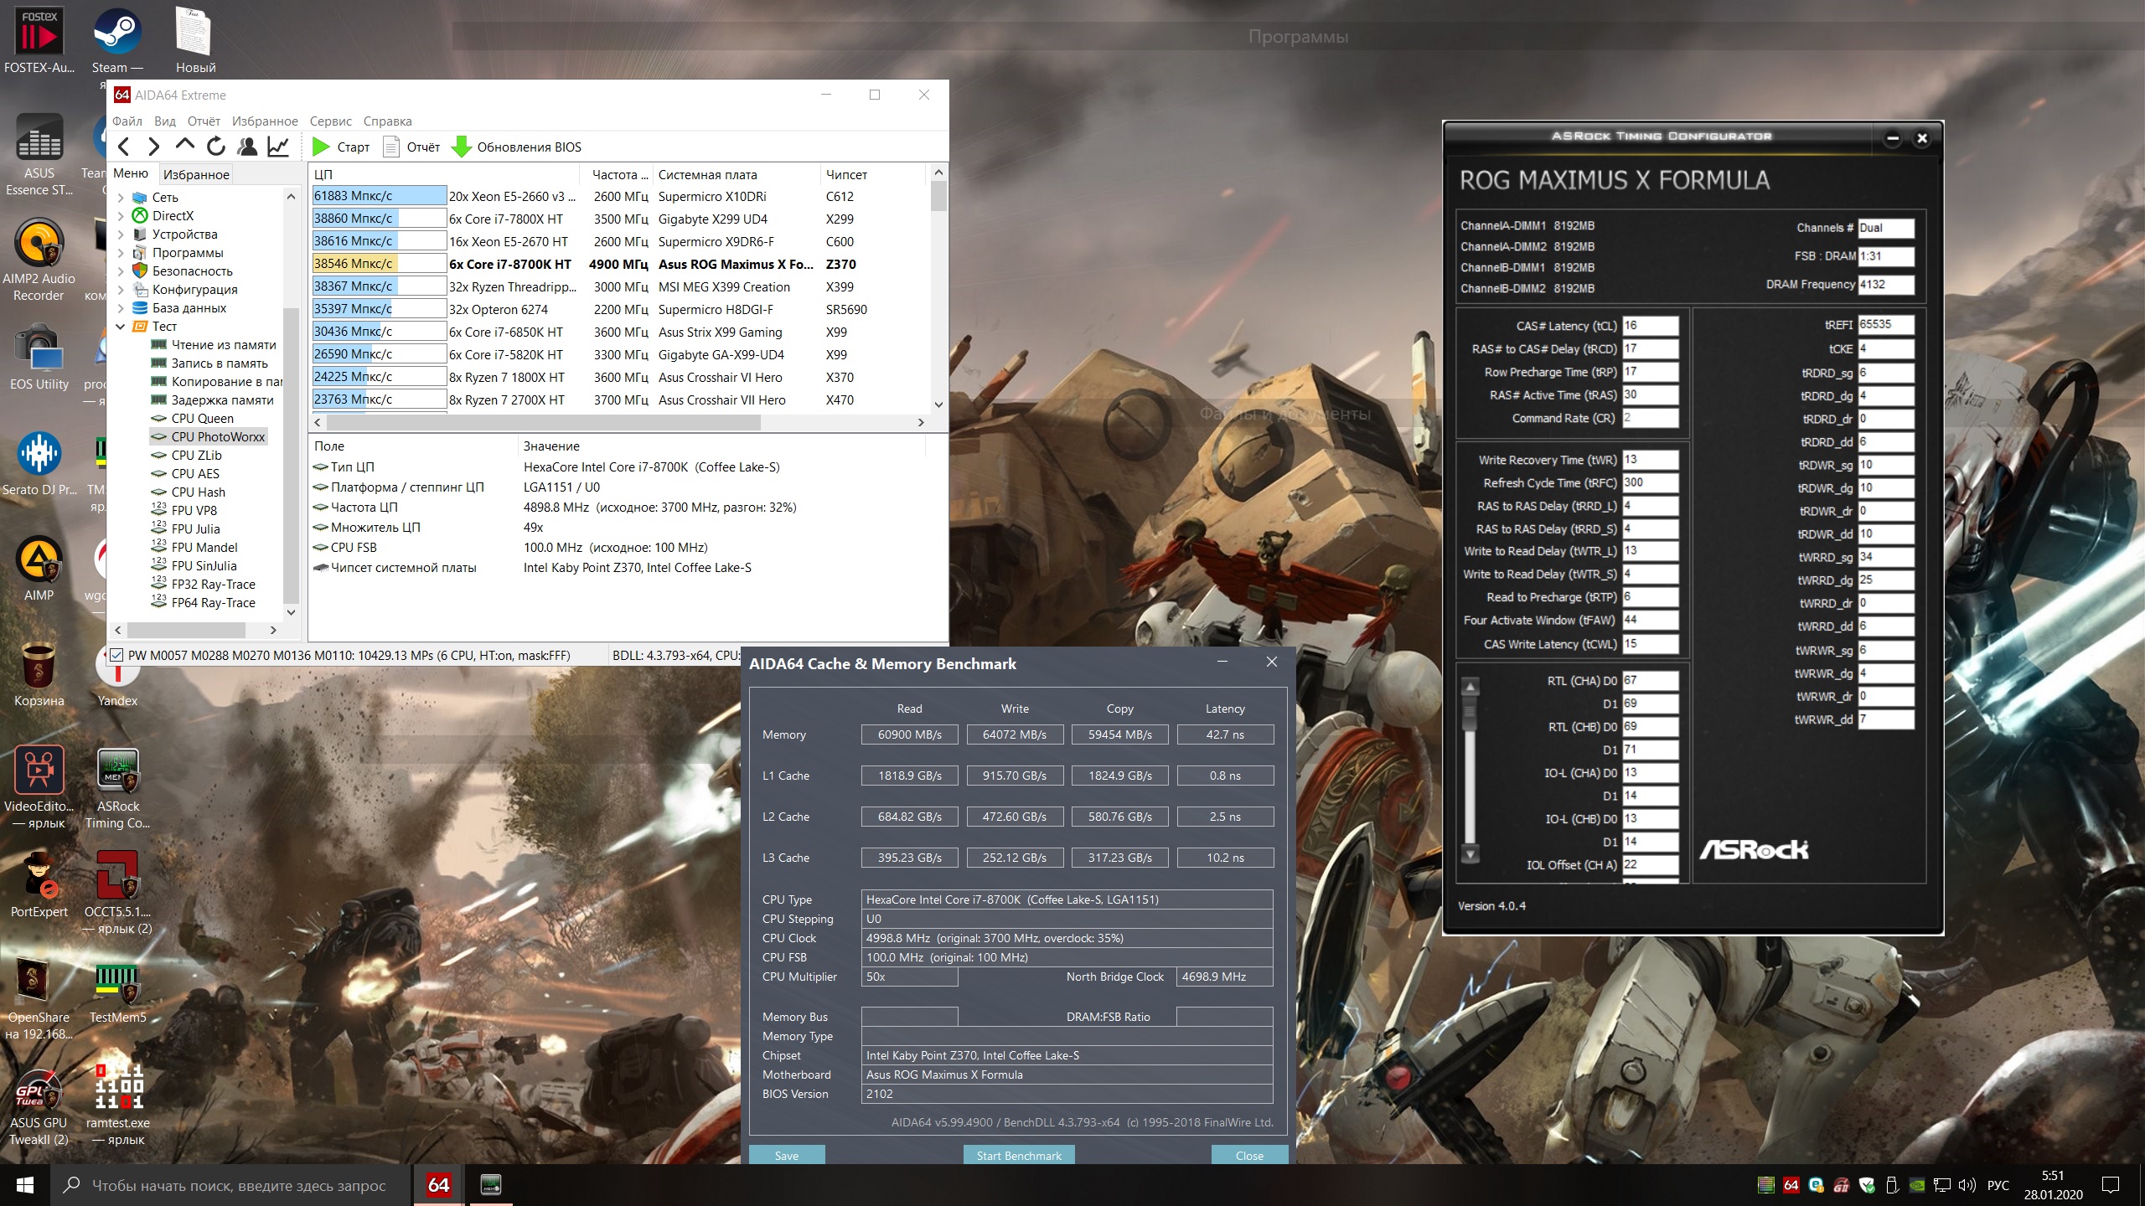Open the Сервис menu

point(330,121)
